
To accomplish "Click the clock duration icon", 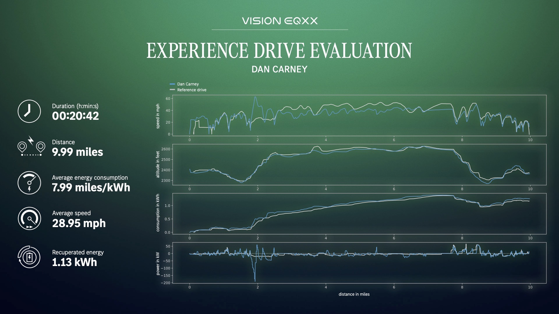I will (29, 111).
